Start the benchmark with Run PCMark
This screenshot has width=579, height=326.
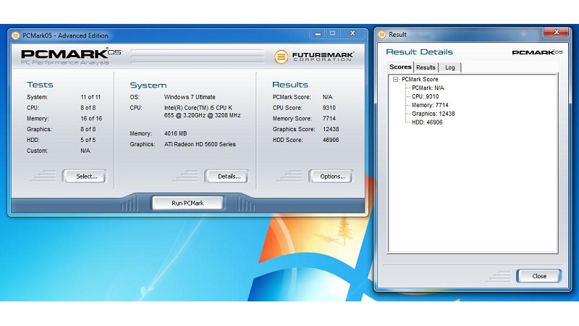click(187, 203)
